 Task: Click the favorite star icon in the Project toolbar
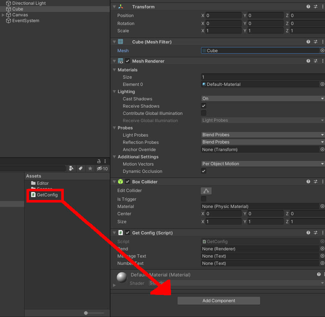coord(90,168)
